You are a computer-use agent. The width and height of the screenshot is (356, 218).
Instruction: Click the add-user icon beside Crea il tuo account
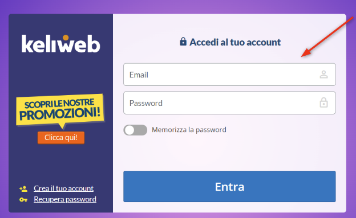[x=23, y=188]
